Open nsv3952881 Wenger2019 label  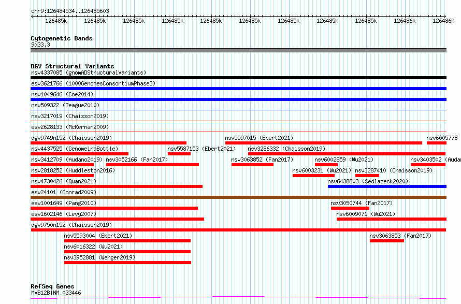99,257
